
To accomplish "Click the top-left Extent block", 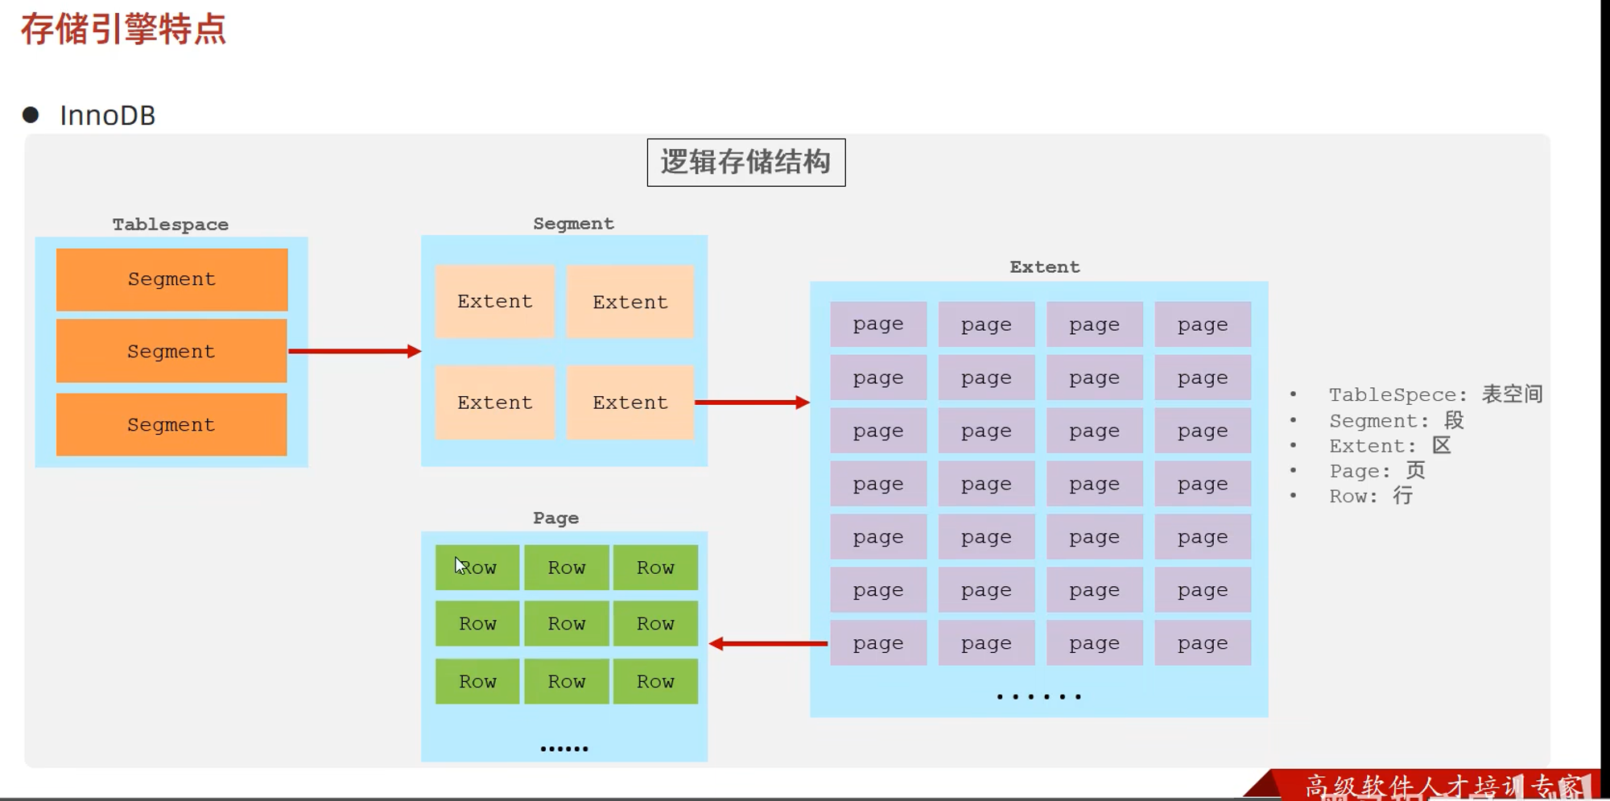I will click(x=494, y=302).
